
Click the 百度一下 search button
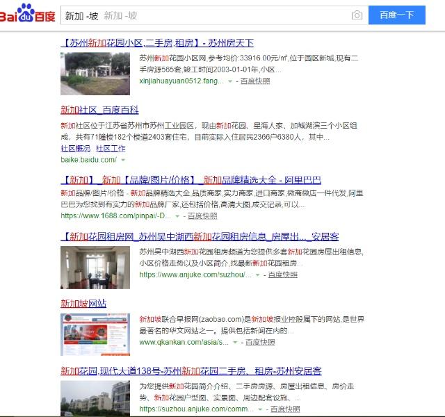point(397,15)
